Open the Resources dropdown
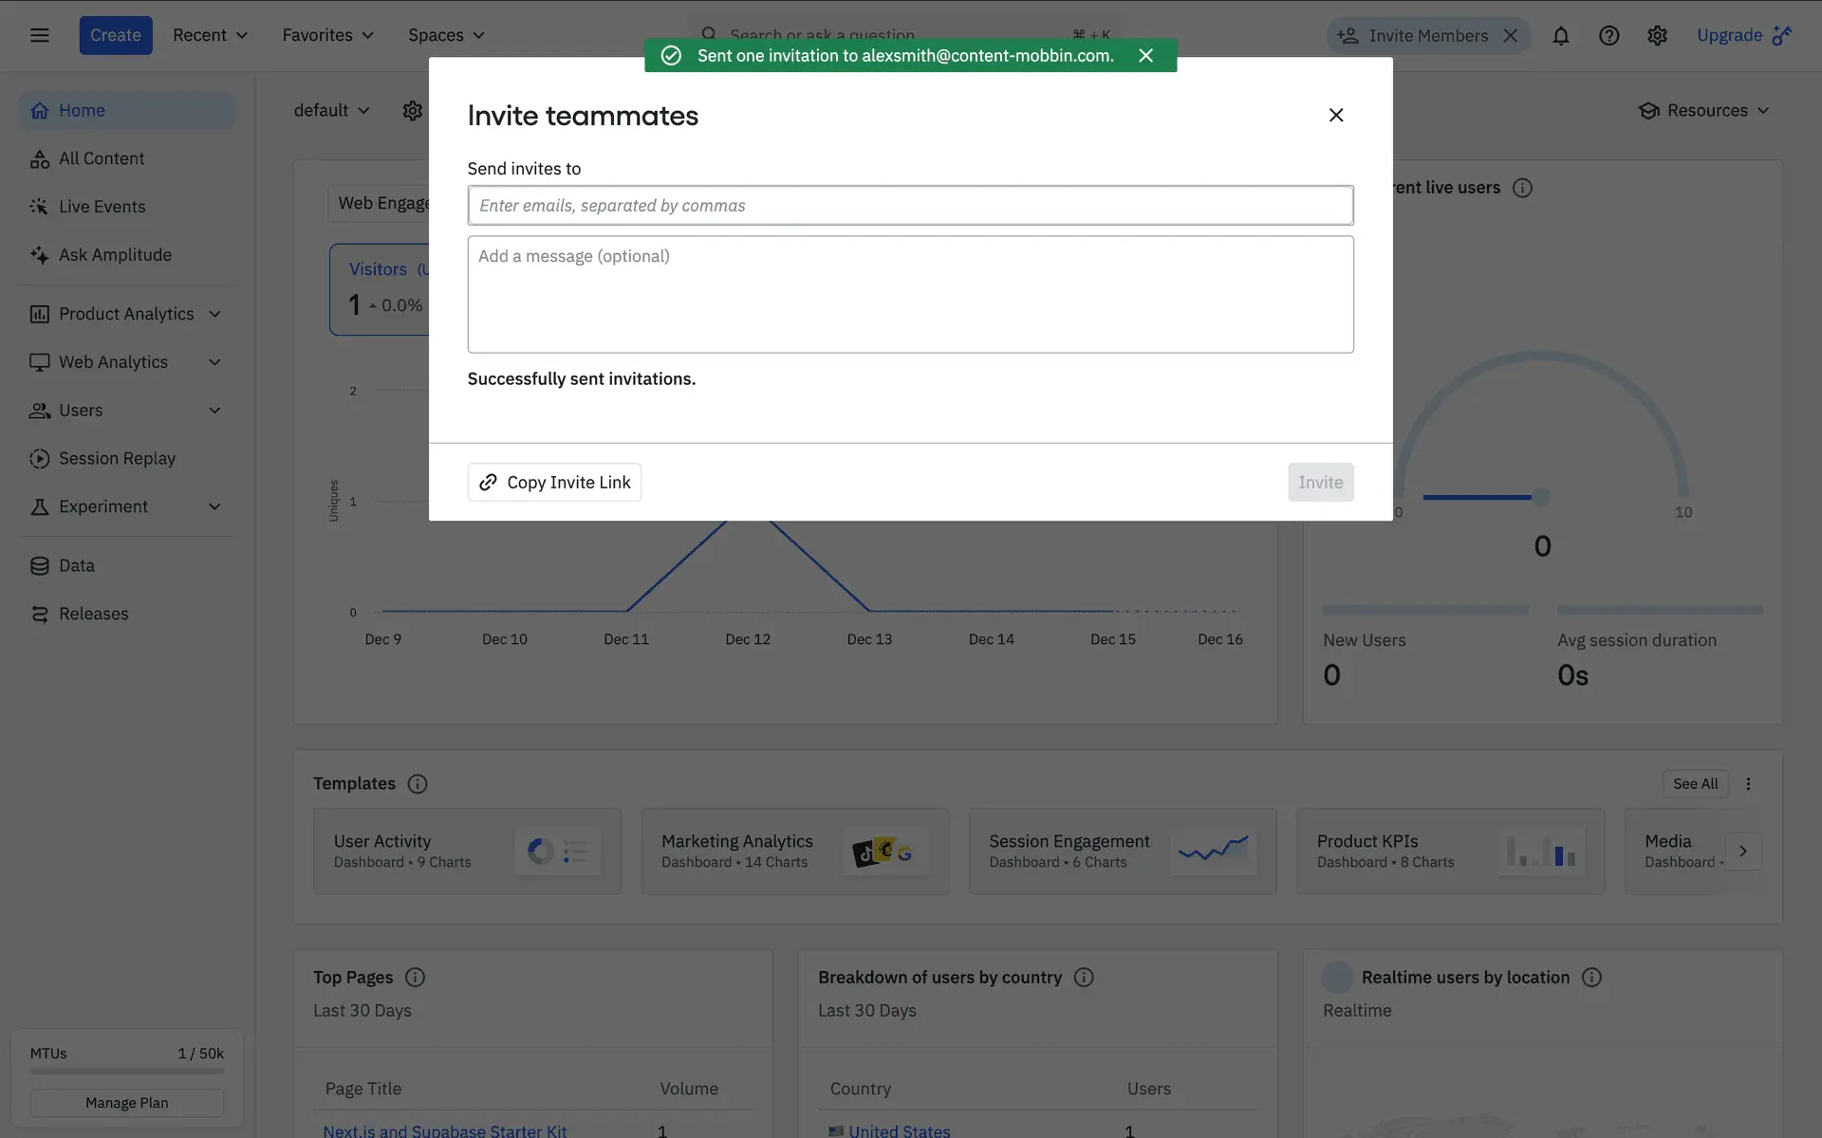The height and width of the screenshot is (1138, 1822). coord(1704,110)
